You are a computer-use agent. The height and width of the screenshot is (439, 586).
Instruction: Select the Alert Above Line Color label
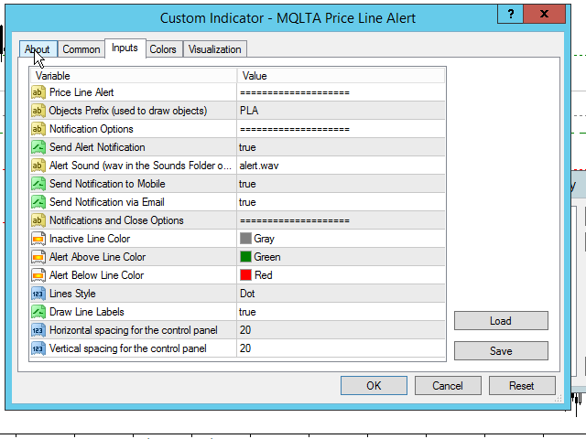(x=98, y=257)
